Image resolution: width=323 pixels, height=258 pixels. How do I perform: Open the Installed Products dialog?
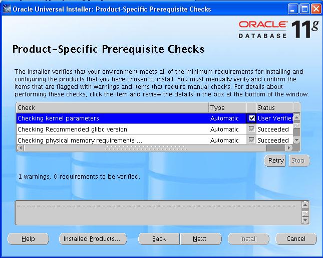[92, 239]
